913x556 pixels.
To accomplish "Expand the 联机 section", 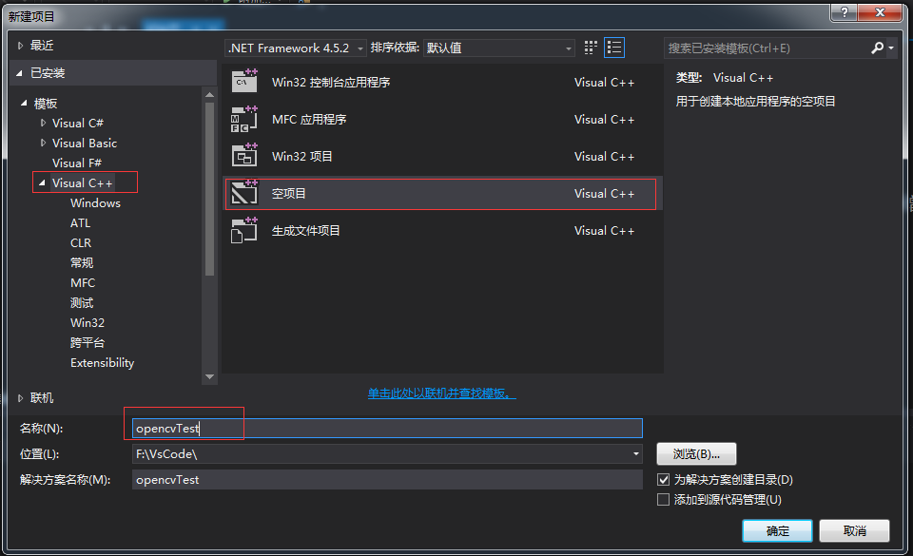I will 20,397.
